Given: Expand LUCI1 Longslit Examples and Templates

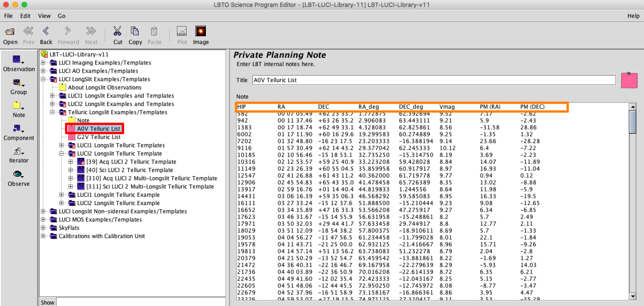Looking at the screenshot, I should (52, 96).
